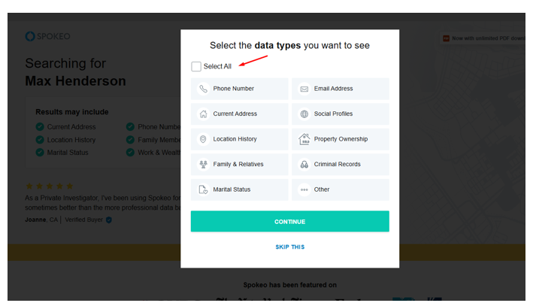The height and width of the screenshot is (306, 533).
Task: Choose the Criminal Records option
Action: 340,165
